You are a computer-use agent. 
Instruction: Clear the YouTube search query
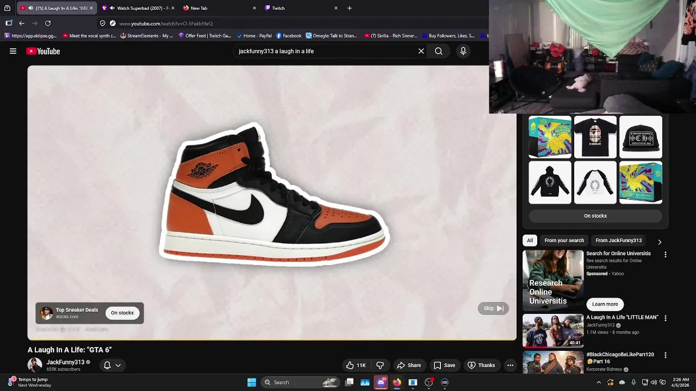(421, 51)
